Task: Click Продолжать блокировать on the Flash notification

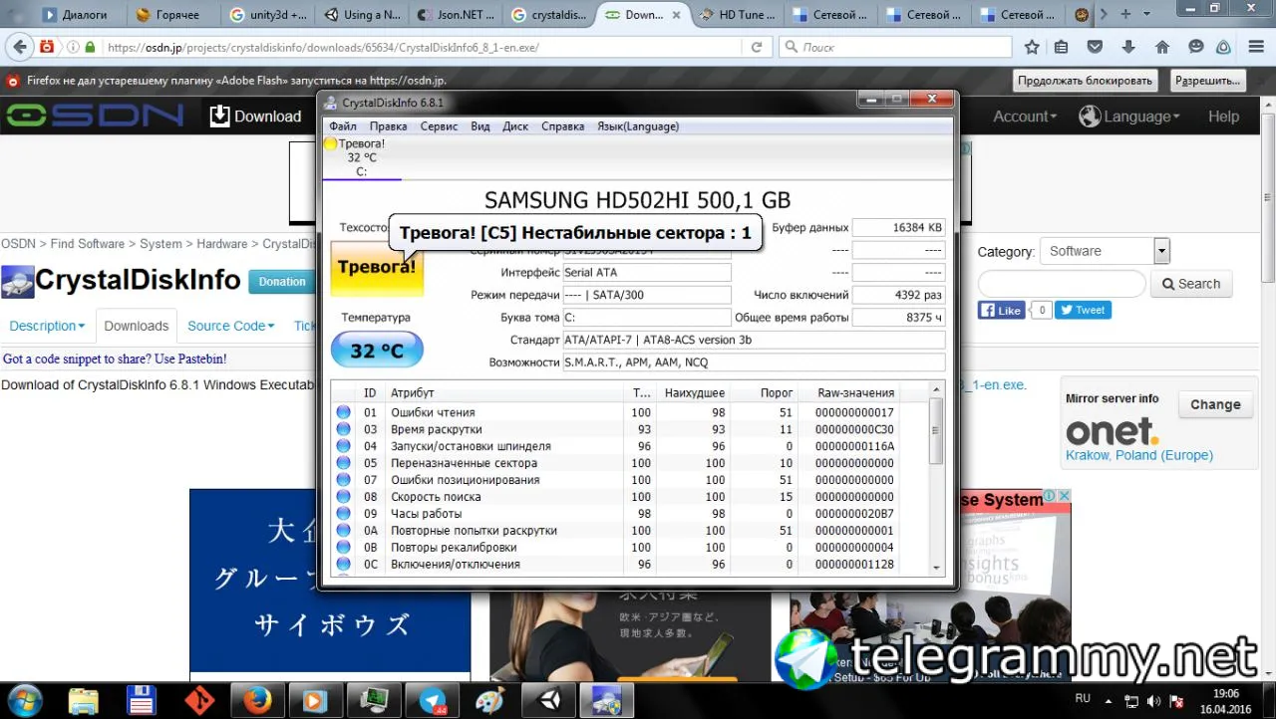Action: [x=1086, y=81]
